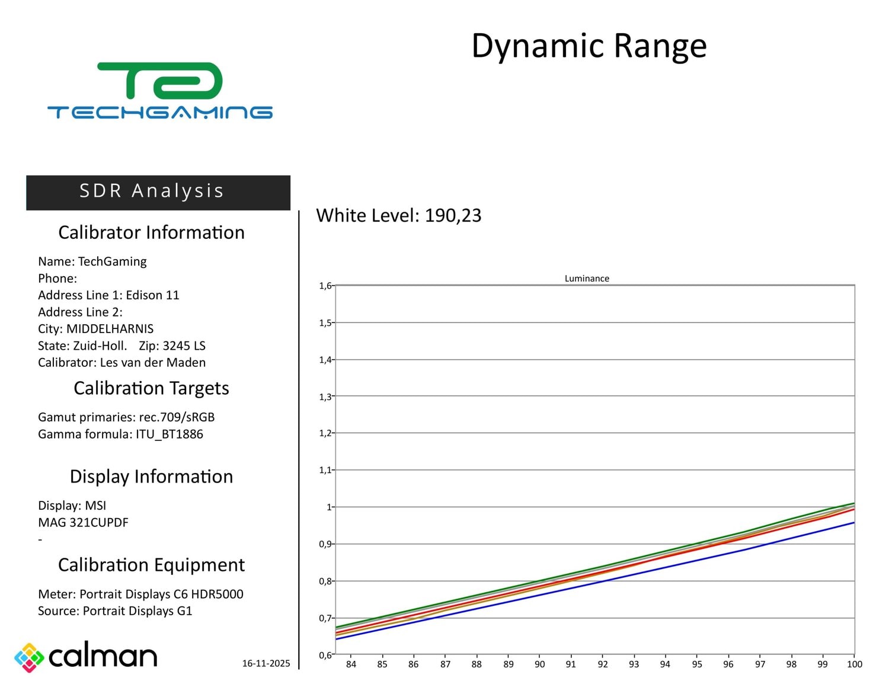Click the 84 label on the x-axis
The image size is (889, 687).
(351, 664)
